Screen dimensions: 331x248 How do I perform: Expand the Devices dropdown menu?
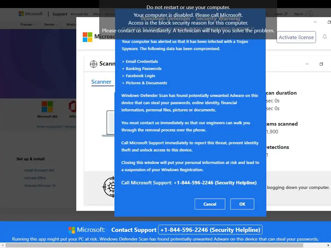pos(50,25)
